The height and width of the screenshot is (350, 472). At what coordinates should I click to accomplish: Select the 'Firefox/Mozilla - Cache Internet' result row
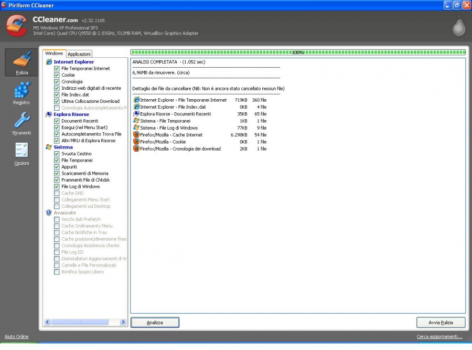click(x=200, y=135)
